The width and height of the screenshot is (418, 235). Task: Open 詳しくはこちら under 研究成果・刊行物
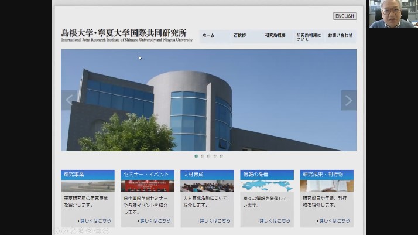click(334, 220)
